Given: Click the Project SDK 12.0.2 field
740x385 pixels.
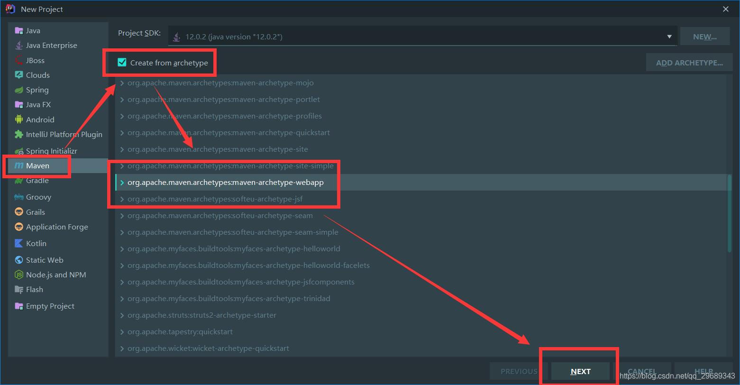Looking at the screenshot, I should 422,37.
